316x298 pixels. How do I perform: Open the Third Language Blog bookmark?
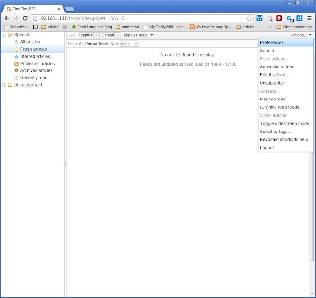92,27
